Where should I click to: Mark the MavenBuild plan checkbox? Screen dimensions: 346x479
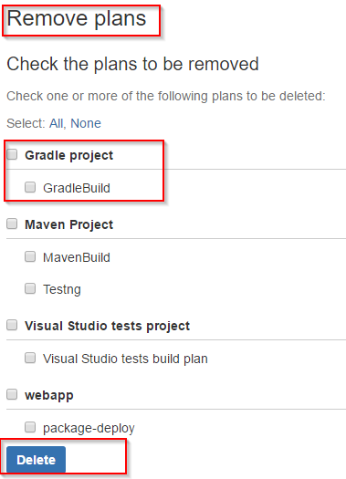point(30,256)
